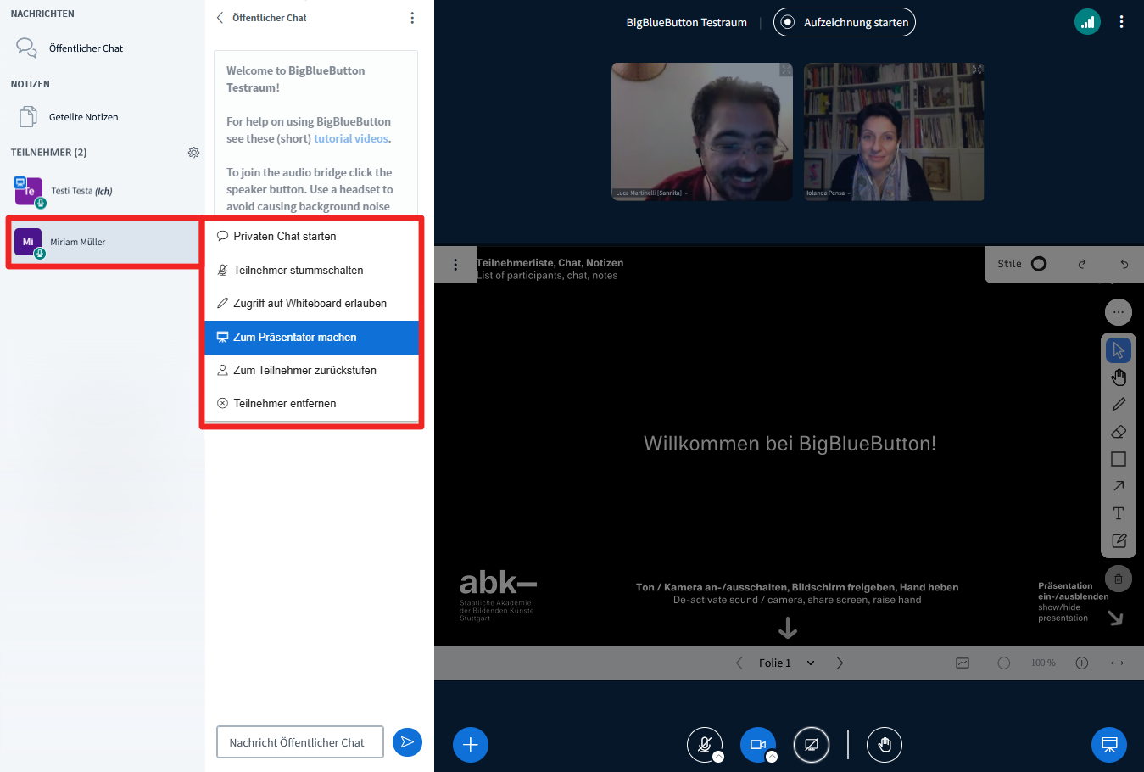The height and width of the screenshot is (772, 1144).
Task: Toggle multi-user whiteboard icon
Action: 963,663
